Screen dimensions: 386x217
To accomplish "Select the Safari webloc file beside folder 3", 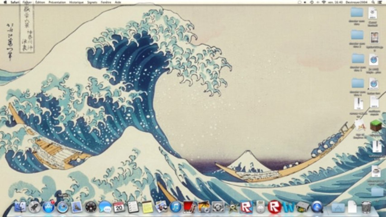I will pyautogui.click(x=374, y=60).
